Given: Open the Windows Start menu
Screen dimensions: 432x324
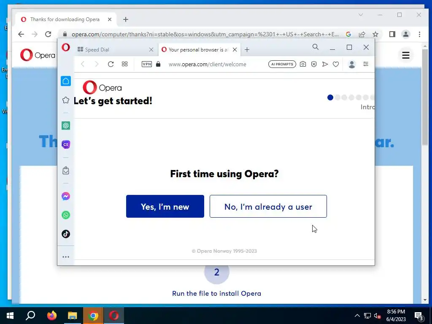Looking at the screenshot, I should 10,316.
